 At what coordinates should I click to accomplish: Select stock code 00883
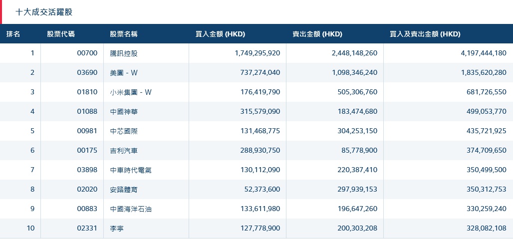[x=87, y=209]
